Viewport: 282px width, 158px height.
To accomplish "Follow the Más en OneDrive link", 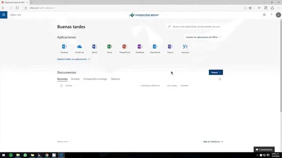I will click(x=213, y=142).
